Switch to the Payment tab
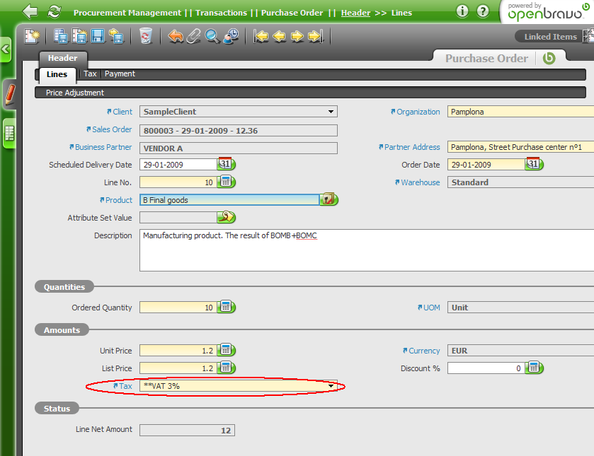 coord(120,74)
